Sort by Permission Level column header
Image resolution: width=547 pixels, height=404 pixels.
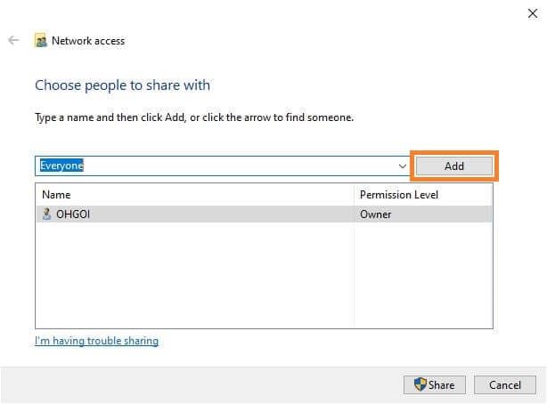[x=398, y=194]
